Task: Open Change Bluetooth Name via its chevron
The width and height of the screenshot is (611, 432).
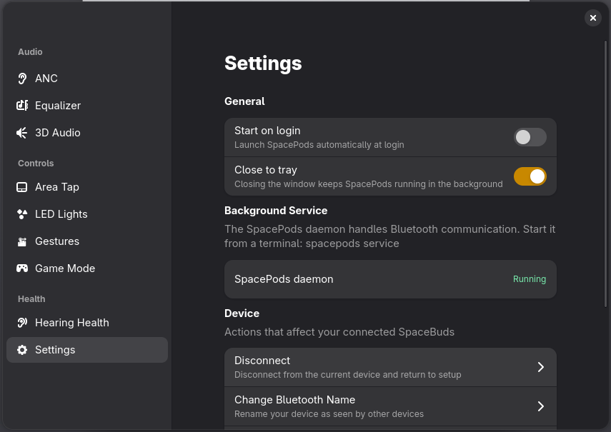Action: point(540,406)
